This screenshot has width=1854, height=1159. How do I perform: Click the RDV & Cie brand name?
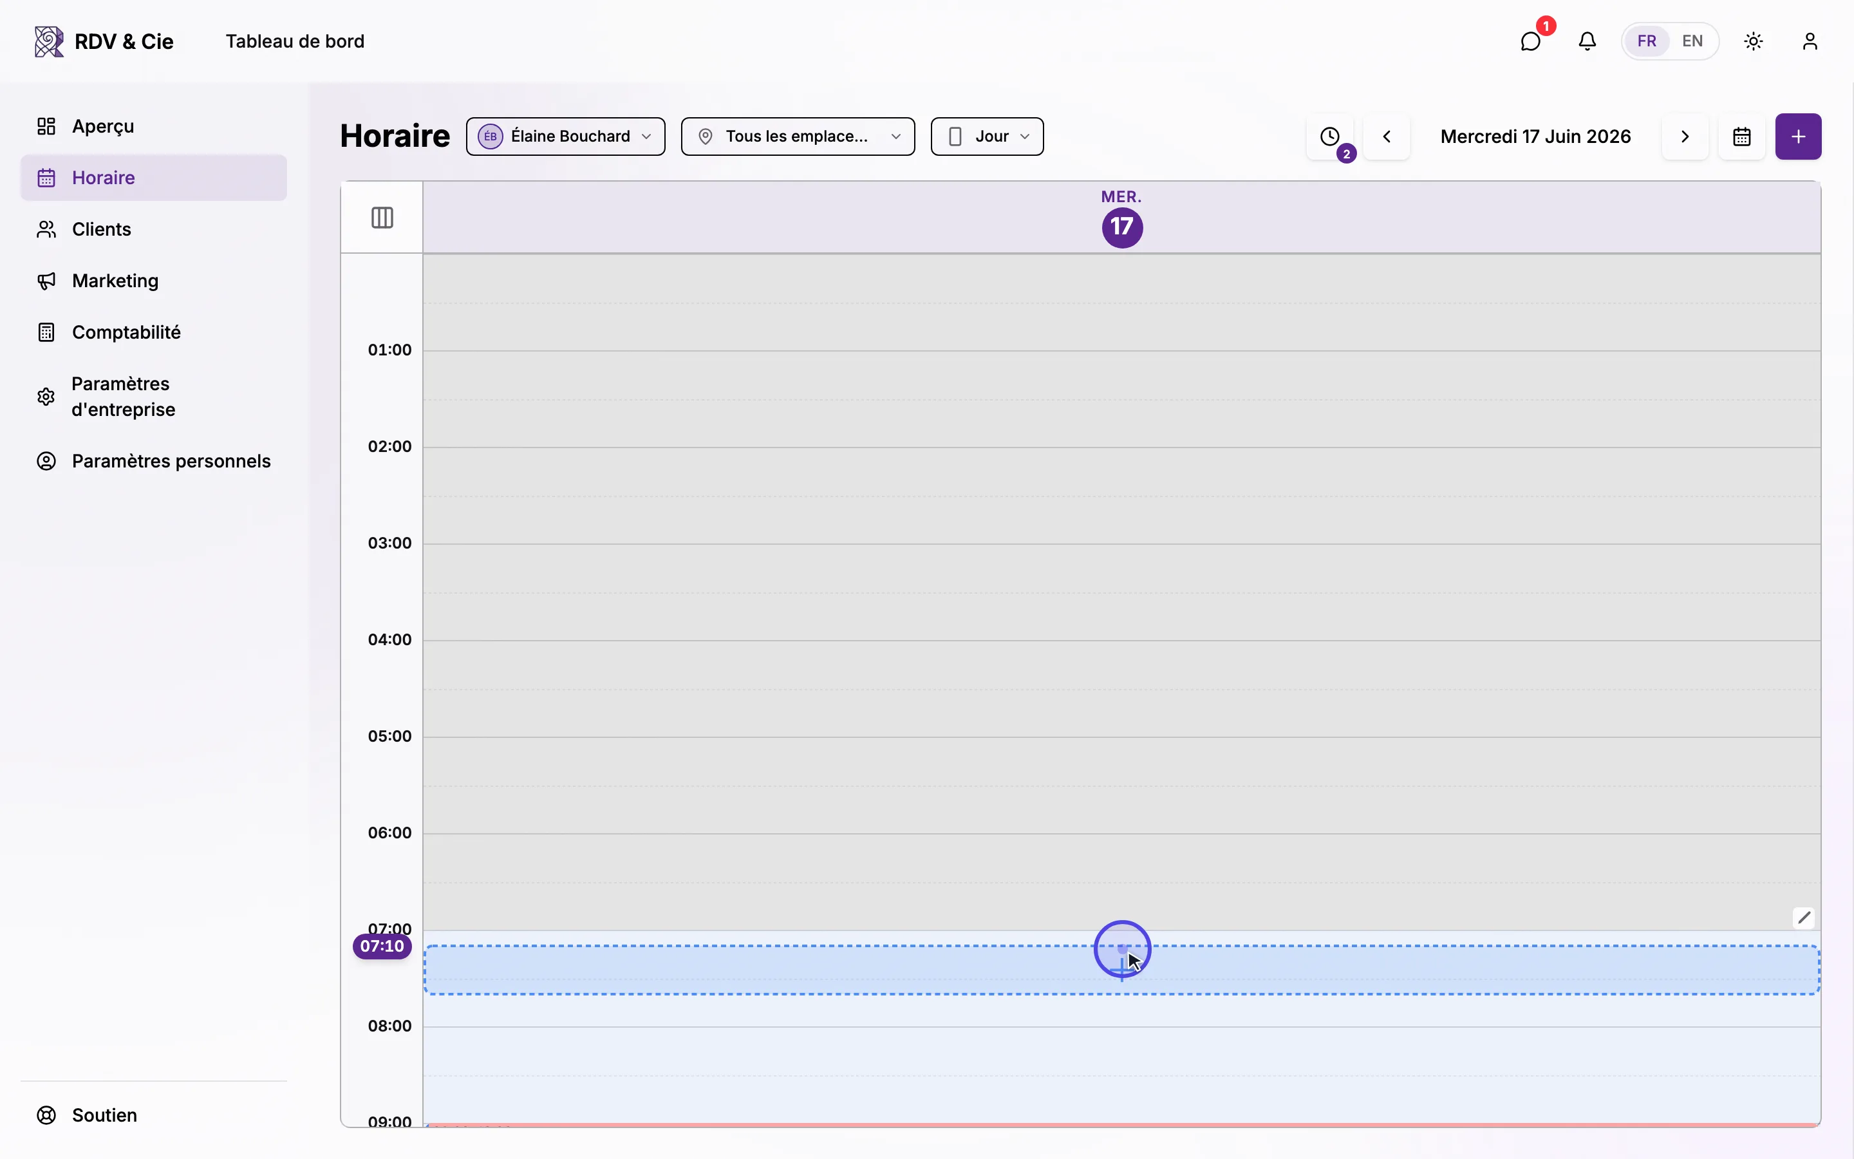coord(124,41)
